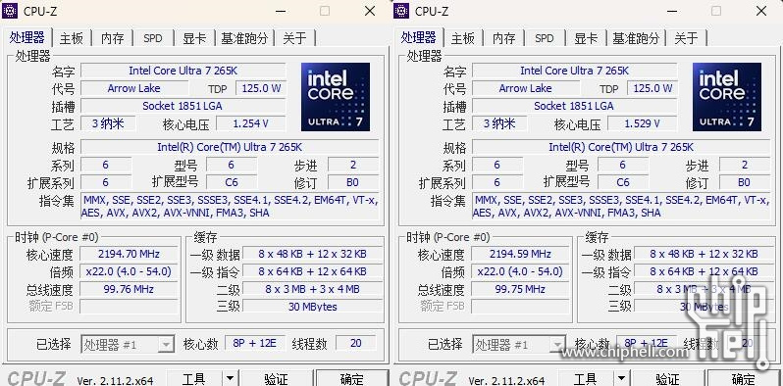
Task: Click L2 cache 8 x 3 MB + 3 x 4 MB in left window
Action: pyautogui.click(x=313, y=289)
